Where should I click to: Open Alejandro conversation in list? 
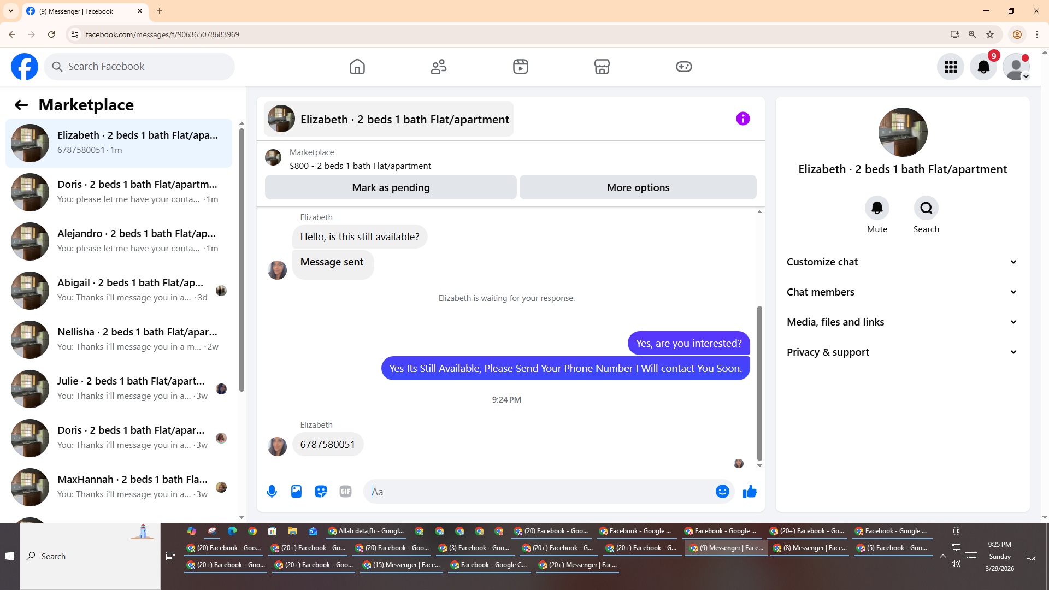119,241
